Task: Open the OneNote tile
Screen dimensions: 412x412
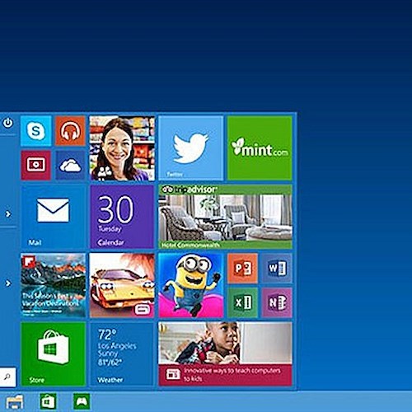Action: (277, 302)
